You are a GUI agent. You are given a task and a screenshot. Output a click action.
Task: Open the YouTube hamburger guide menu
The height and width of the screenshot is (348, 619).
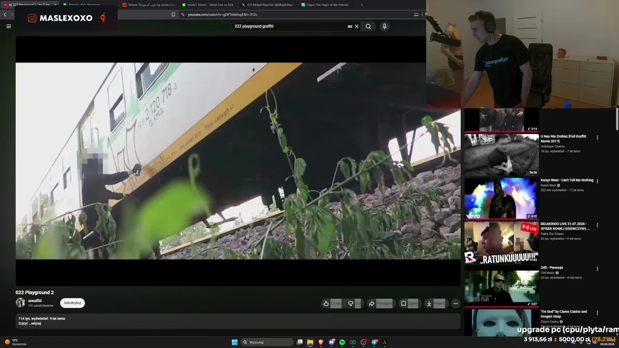click(8, 26)
